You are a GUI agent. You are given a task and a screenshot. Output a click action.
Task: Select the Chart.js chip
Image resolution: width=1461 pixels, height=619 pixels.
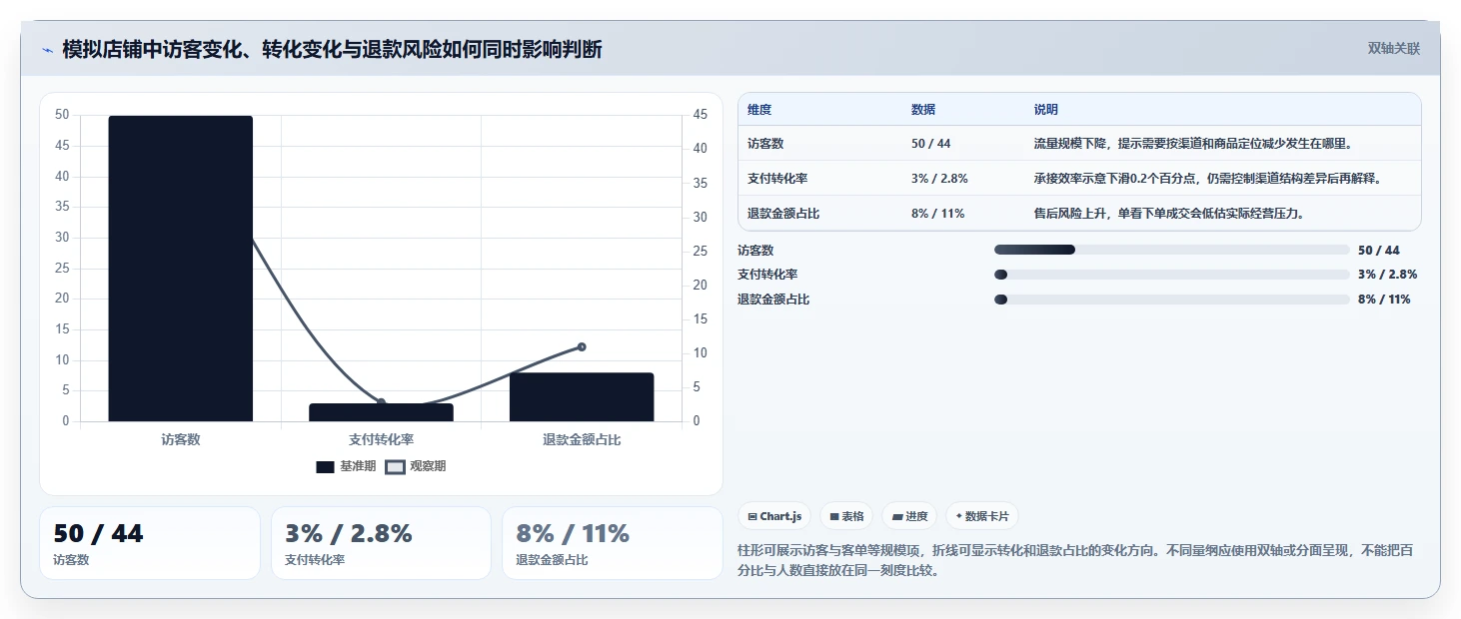774,516
